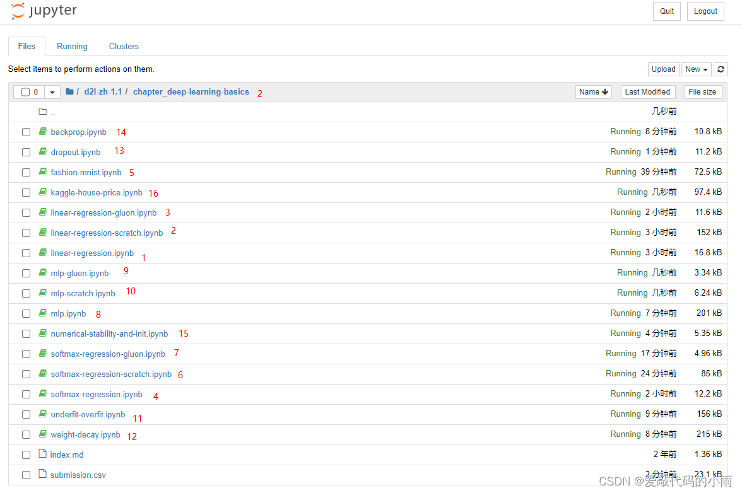Click notebook icon beside dropout.ipynb

[43, 152]
